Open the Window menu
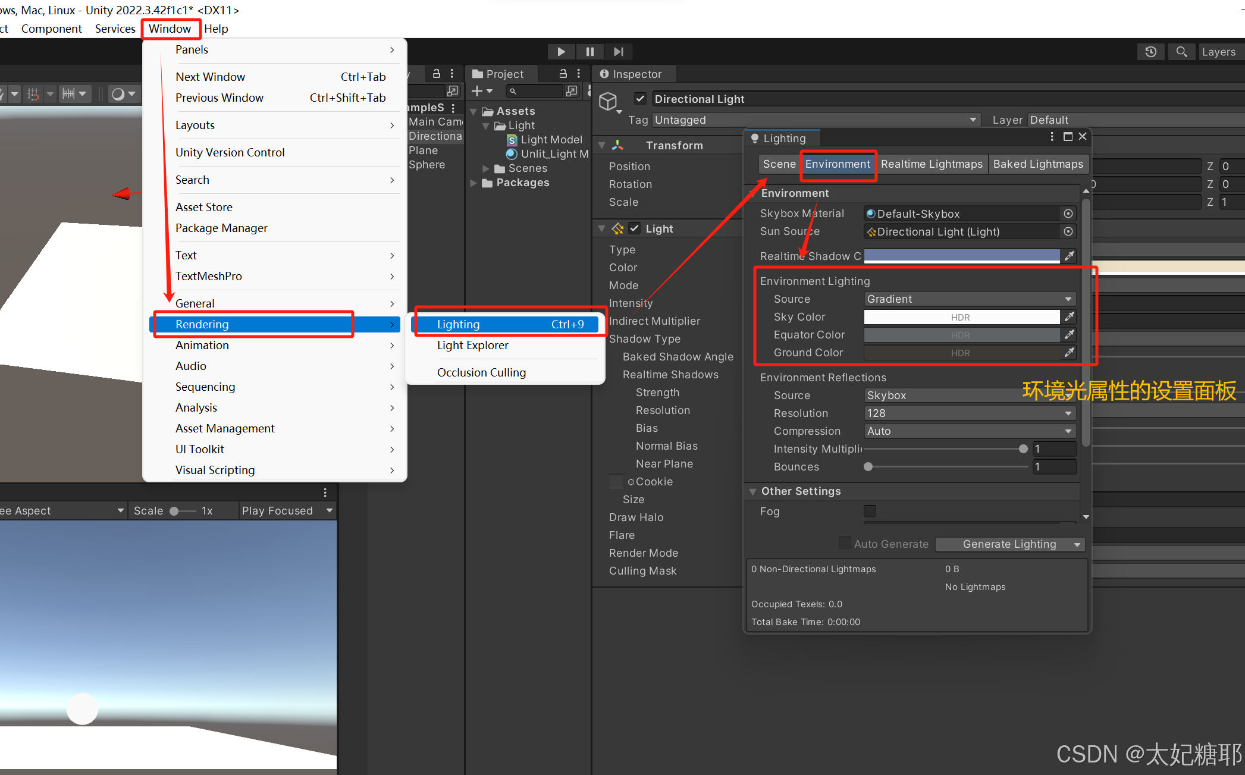This screenshot has height=775, width=1245. 170,29
